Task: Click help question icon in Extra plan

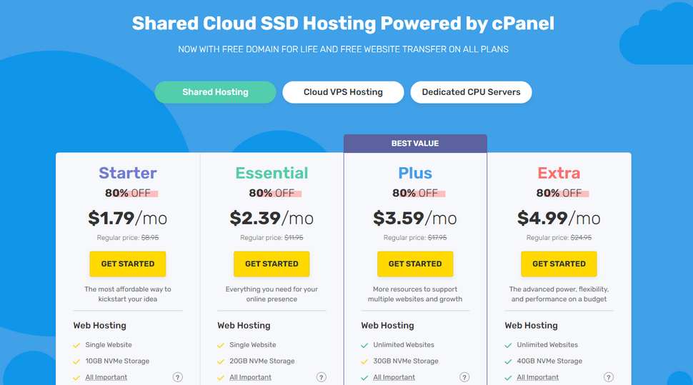Action: pyautogui.click(x=609, y=377)
